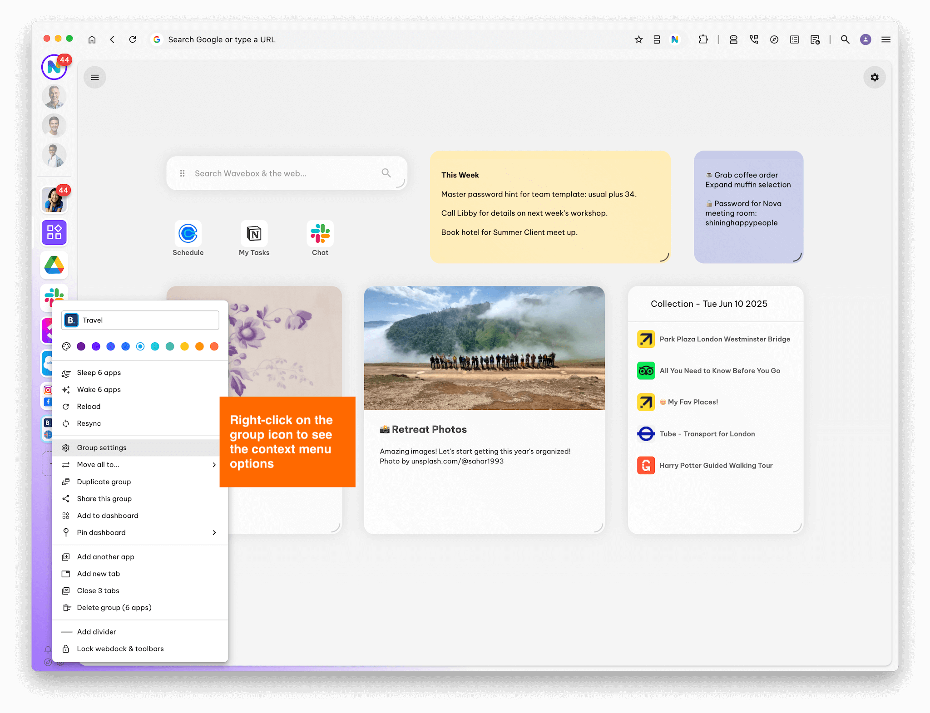Screen dimensions: 930x713
Task: Select the woman avatar with badge 44
Action: [x=54, y=200]
